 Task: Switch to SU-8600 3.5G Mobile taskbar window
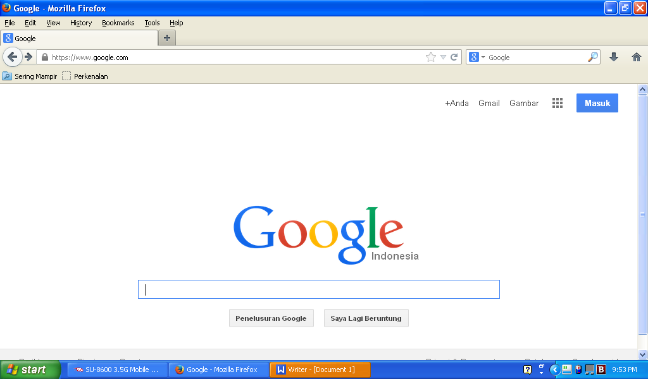coord(117,370)
